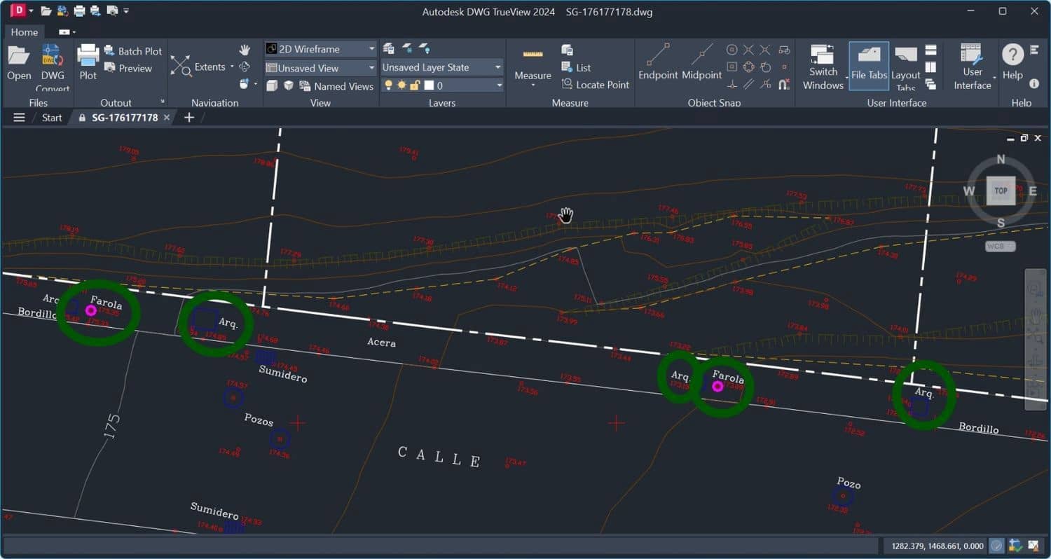Click the Locate Point tool
Viewport: 1051px width, 559px height.
point(595,85)
